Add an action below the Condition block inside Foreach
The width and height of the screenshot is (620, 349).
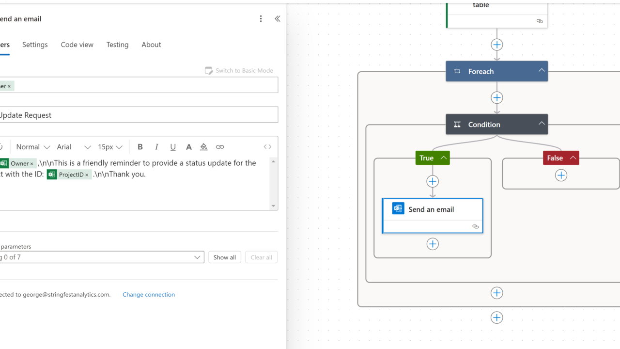(x=497, y=293)
